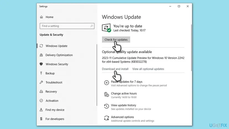Screen dimensions: 229x129
Task: Open Change active hours option
Action: (x=124, y=93)
